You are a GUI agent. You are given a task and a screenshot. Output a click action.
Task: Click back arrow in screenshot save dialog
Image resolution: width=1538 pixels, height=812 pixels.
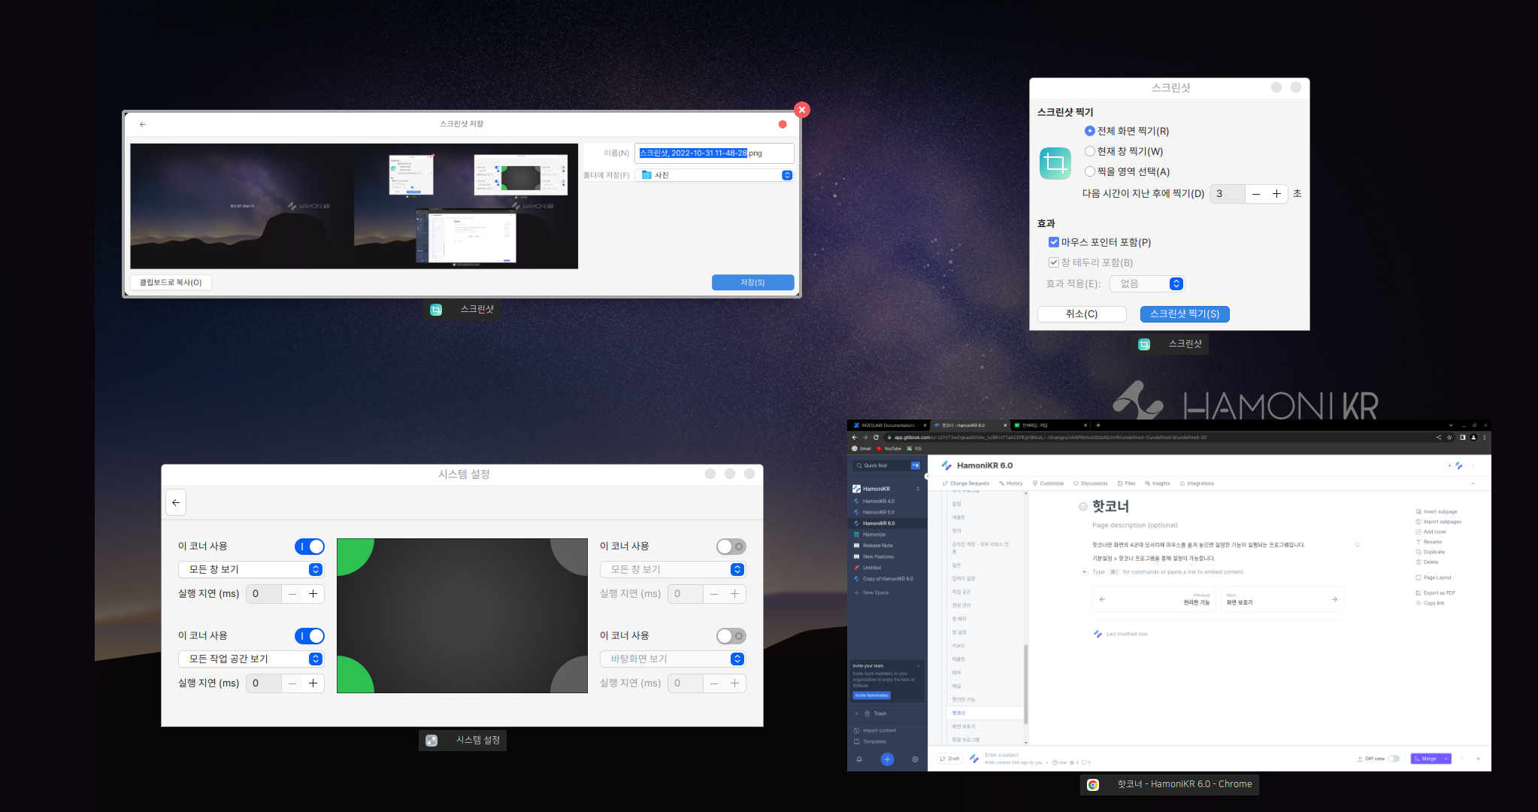[x=143, y=125]
